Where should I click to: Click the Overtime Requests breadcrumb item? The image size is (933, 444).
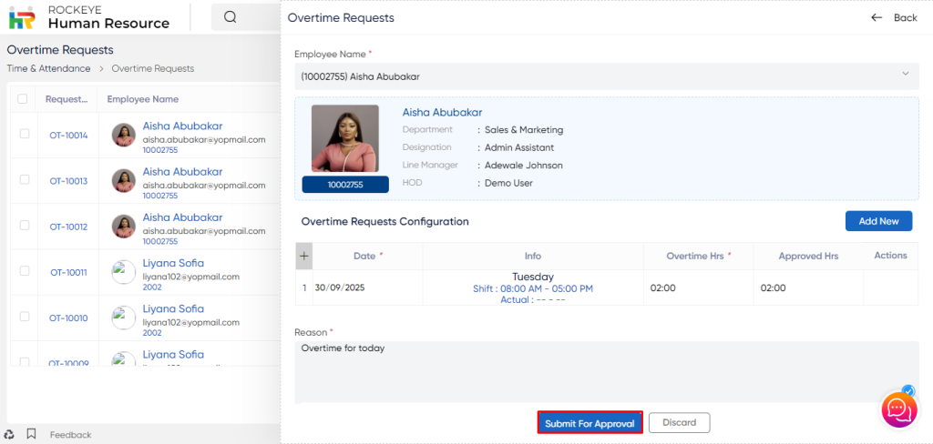152,68
